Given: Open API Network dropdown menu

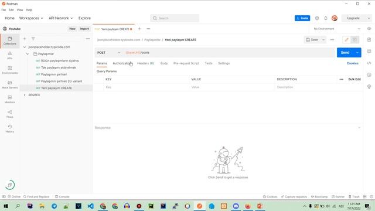Looking at the screenshot, I should 61,18.
